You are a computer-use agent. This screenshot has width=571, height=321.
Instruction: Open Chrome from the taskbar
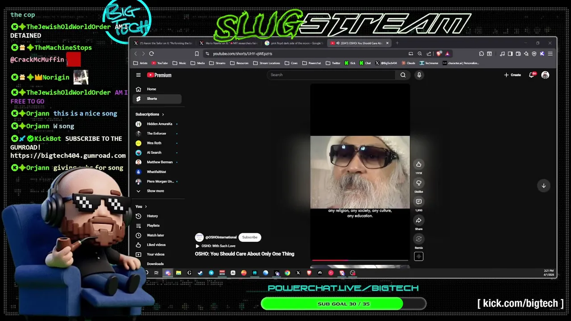287,273
